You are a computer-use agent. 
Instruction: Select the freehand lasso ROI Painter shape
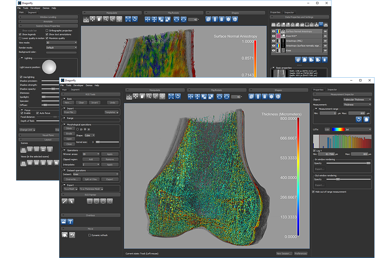[110, 201]
